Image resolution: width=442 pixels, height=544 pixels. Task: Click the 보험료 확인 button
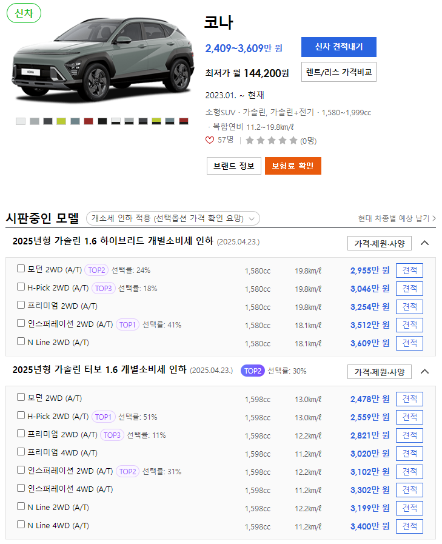click(293, 166)
